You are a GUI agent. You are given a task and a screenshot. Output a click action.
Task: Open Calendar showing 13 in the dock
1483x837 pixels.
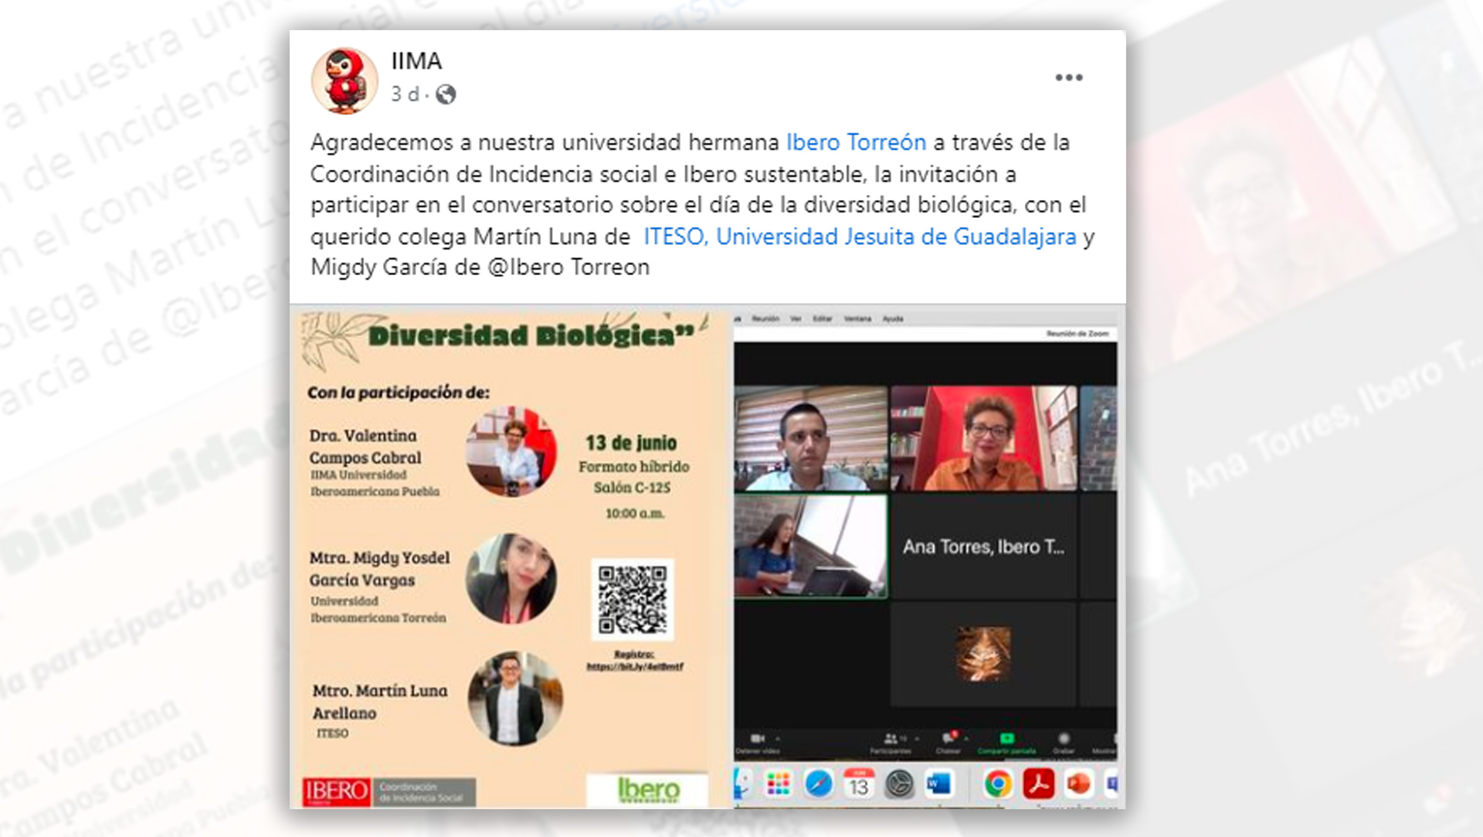858,785
